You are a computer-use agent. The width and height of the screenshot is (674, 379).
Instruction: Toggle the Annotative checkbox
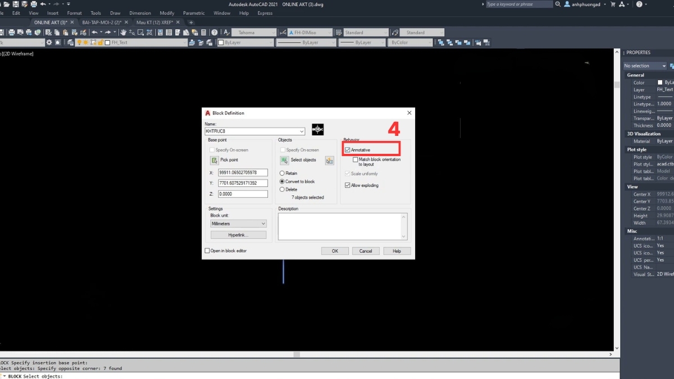tap(348, 150)
